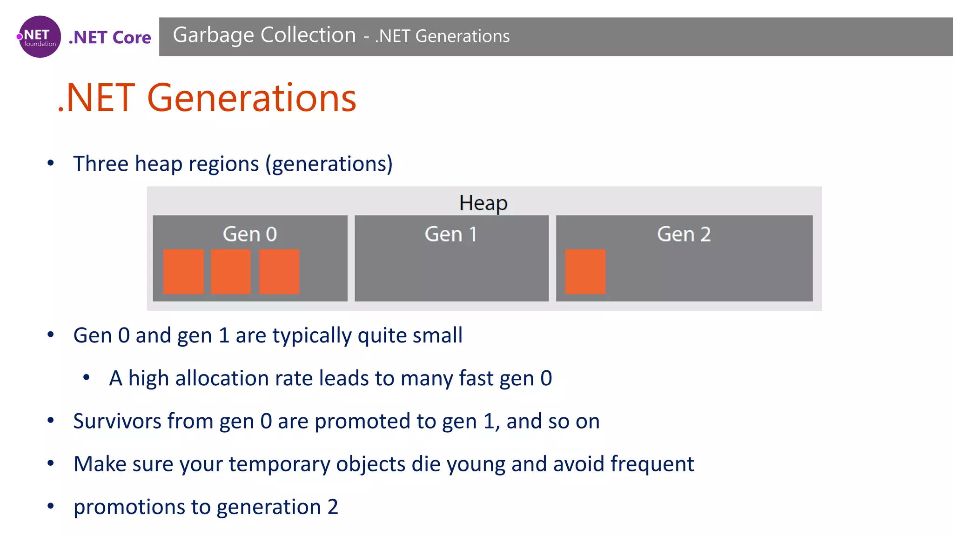
Task: Select the second orange block in Gen 0
Action: [x=231, y=272]
